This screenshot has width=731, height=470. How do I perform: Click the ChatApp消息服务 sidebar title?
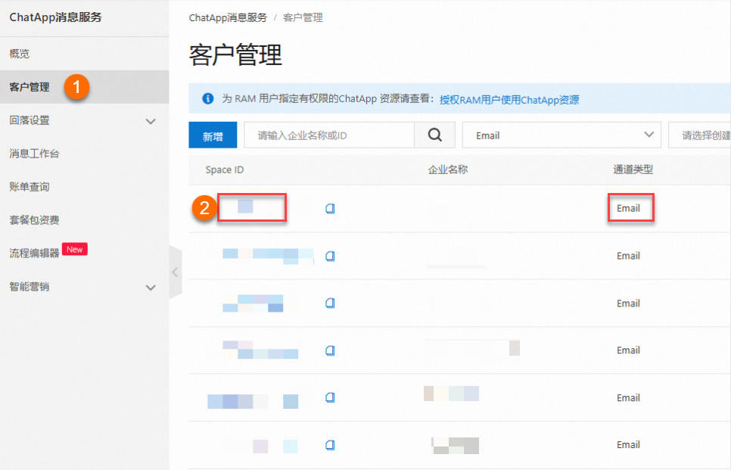(55, 17)
